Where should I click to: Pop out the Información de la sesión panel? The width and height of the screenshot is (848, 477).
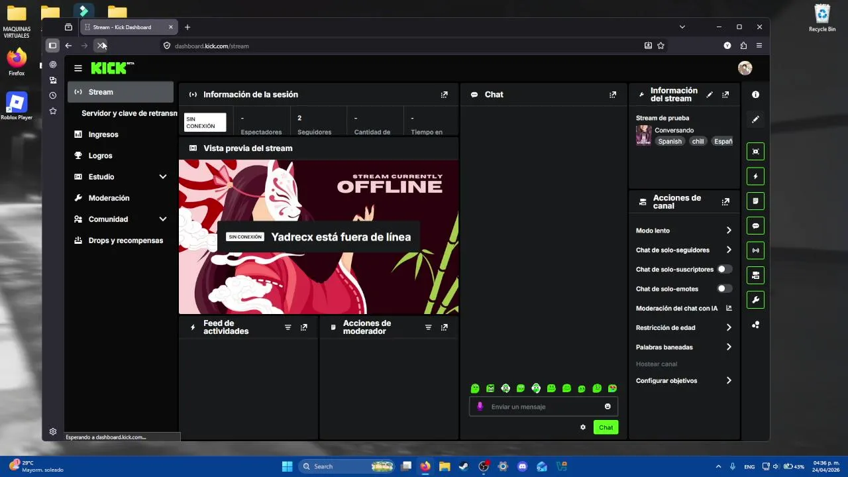[444, 95]
